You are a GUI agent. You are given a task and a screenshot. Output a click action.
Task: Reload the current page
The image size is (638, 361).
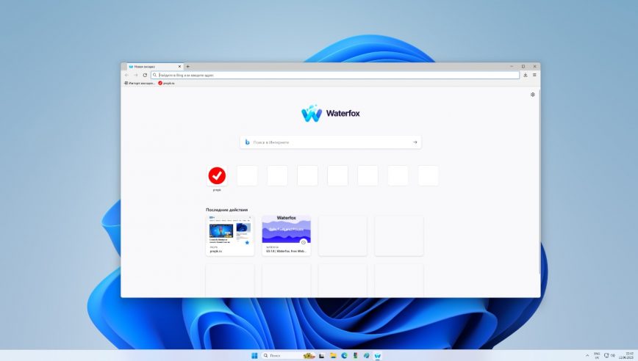click(x=145, y=75)
